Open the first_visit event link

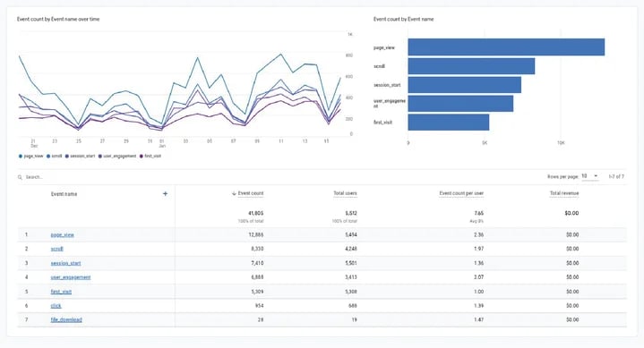[x=61, y=292]
